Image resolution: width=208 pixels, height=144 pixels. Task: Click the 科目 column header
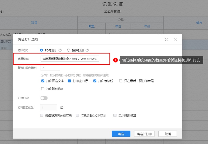[x=34, y=23]
